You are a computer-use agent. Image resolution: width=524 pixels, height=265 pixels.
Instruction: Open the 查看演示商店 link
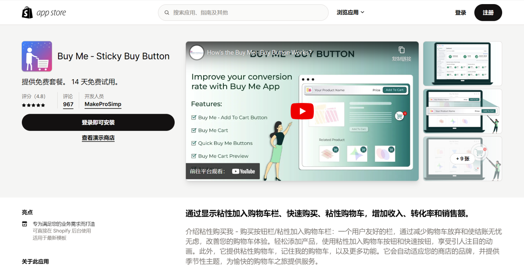[x=98, y=138]
